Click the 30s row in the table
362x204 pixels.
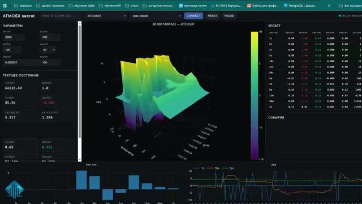click(314, 73)
